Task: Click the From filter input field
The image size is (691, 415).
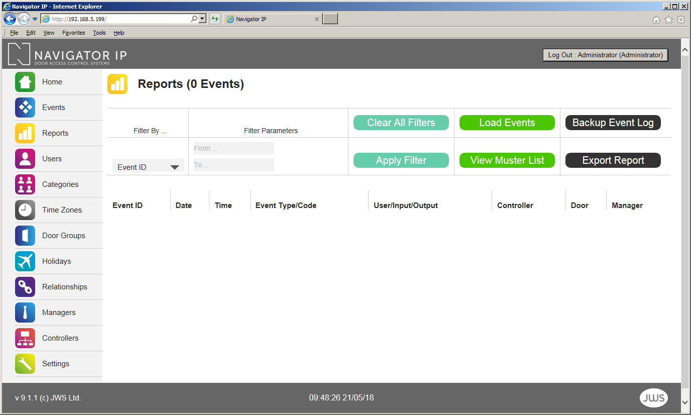Action: pyautogui.click(x=234, y=148)
